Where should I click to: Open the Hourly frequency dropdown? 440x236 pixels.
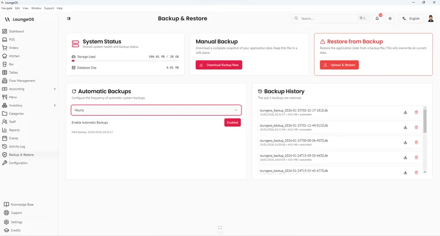(156, 110)
